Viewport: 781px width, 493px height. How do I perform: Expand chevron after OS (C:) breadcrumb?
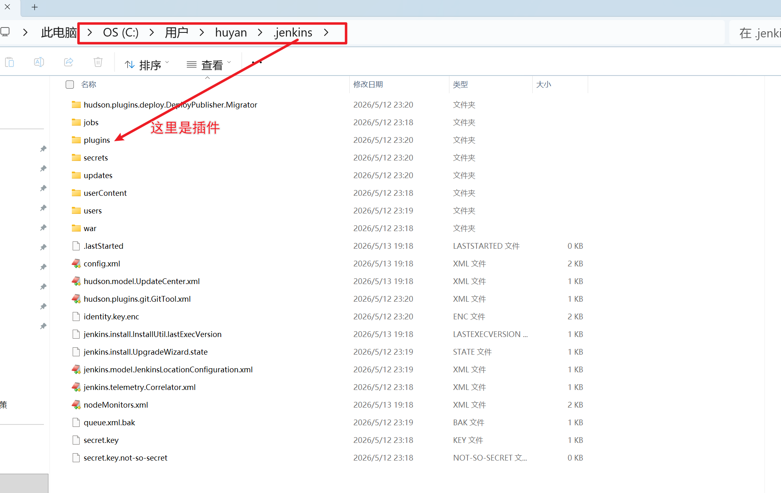(152, 32)
